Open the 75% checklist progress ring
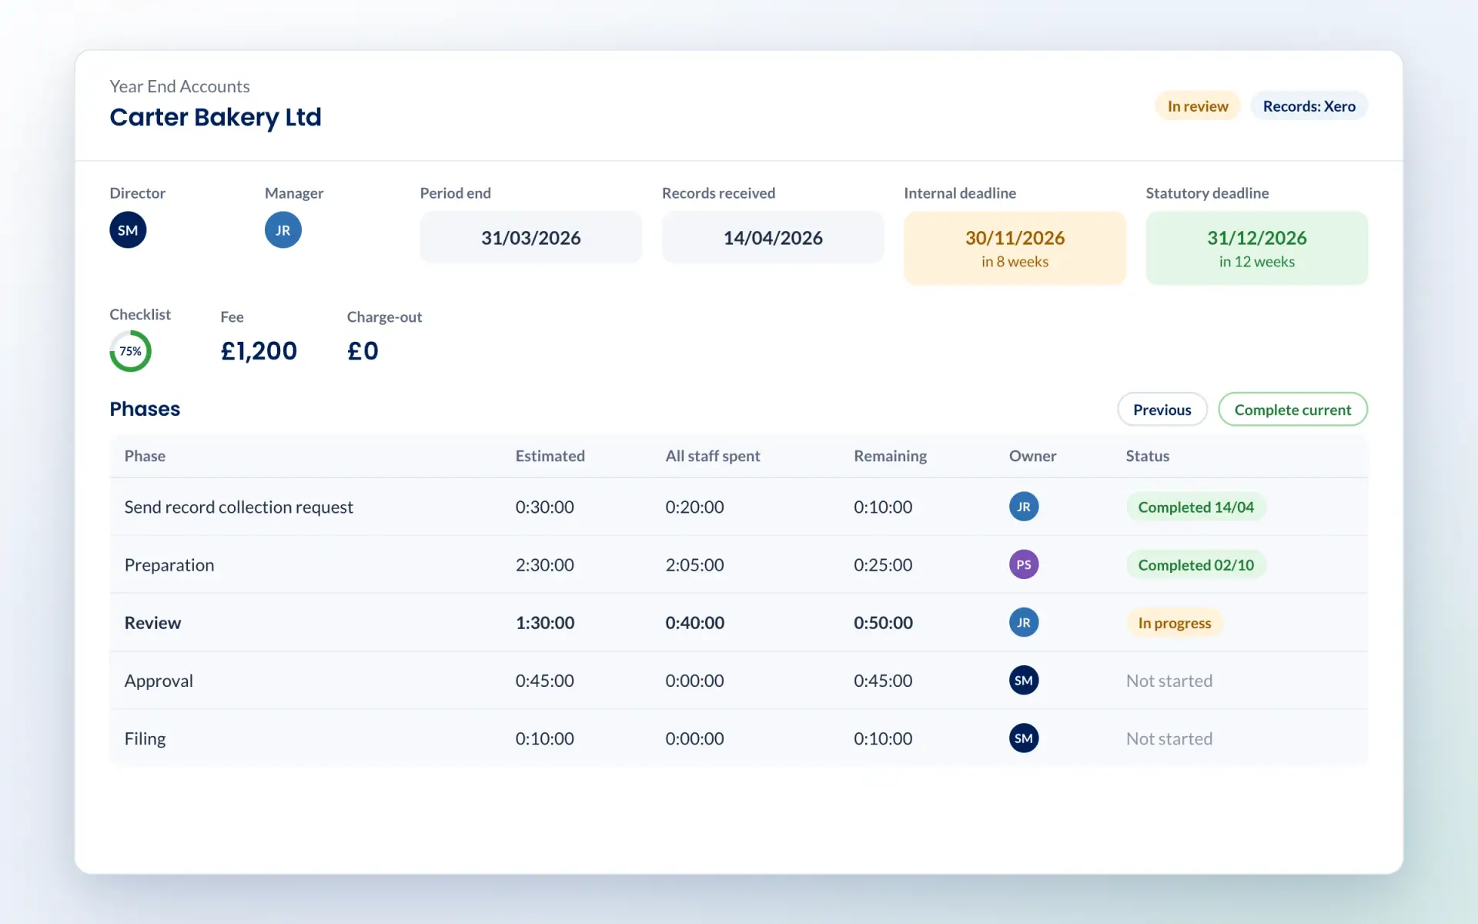This screenshot has height=924, width=1478. pos(130,351)
